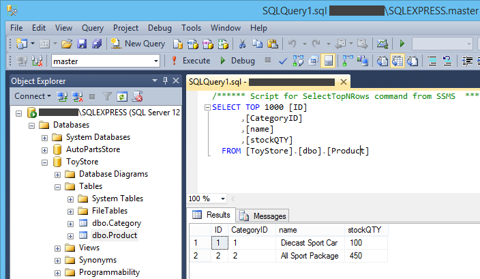The width and height of the screenshot is (480, 279).
Task: Select Results to Grid option
Action: [397, 61]
